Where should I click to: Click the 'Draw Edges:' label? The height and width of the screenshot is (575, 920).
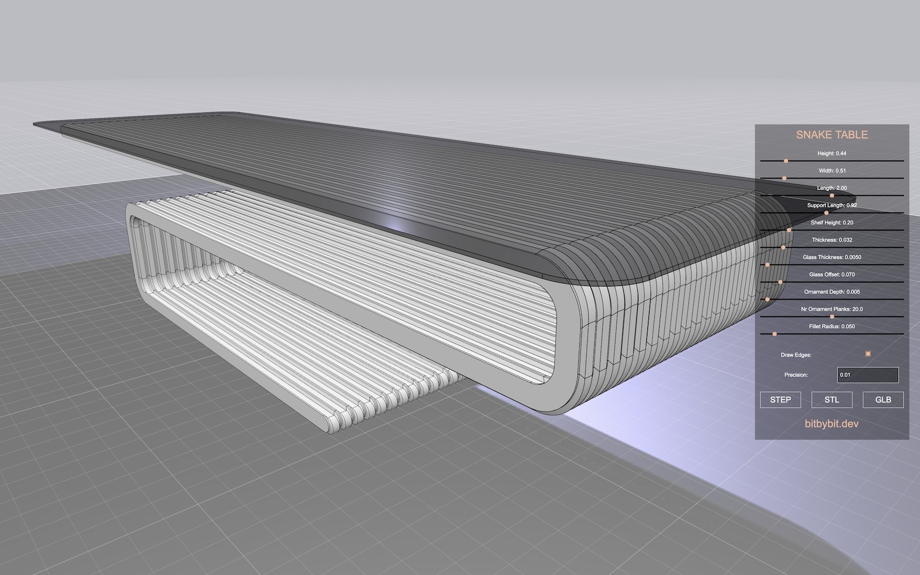[x=796, y=355]
